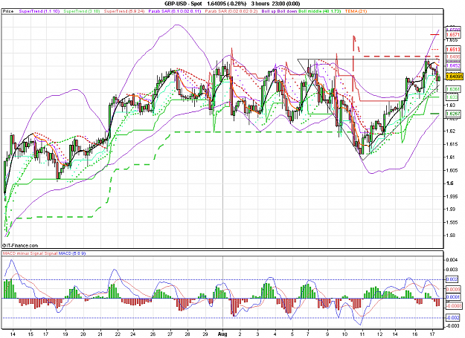This screenshot has width=465, height=338.
Task: Click the Aug label on the date axis
Action: click(222, 334)
